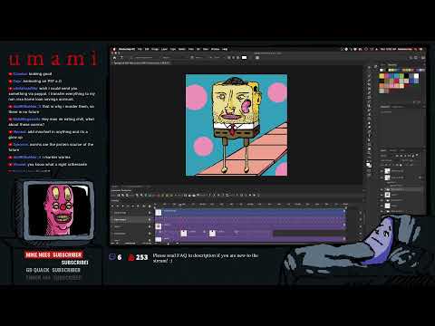Click the share icon in options bar
Viewport: 435px width, 326px height.
(x=423, y=57)
